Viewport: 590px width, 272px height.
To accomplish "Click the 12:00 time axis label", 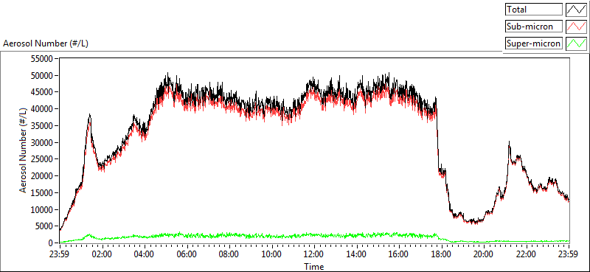I will pyautogui.click(x=314, y=254).
